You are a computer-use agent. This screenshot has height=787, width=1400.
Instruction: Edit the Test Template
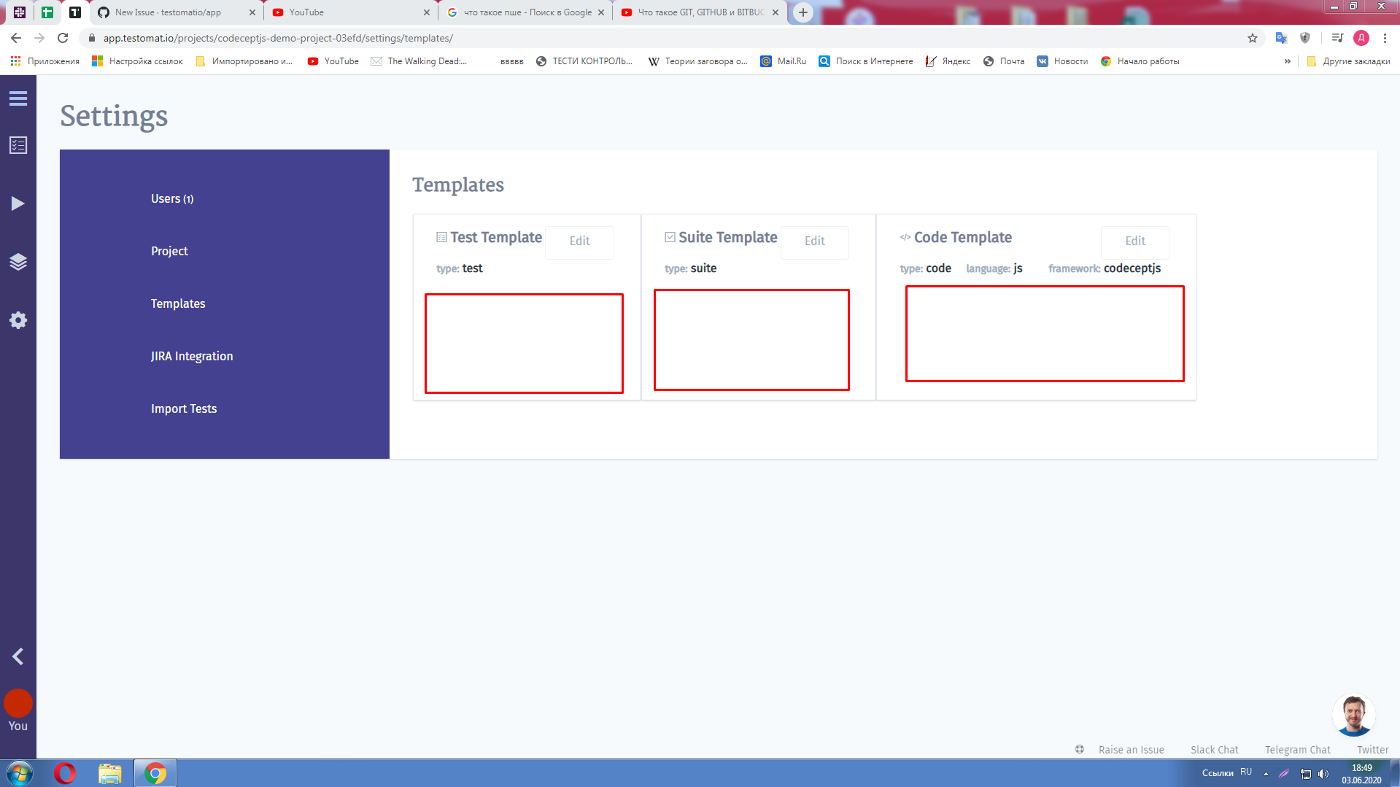pyautogui.click(x=579, y=241)
